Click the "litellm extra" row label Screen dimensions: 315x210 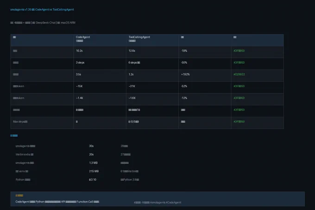25,154
